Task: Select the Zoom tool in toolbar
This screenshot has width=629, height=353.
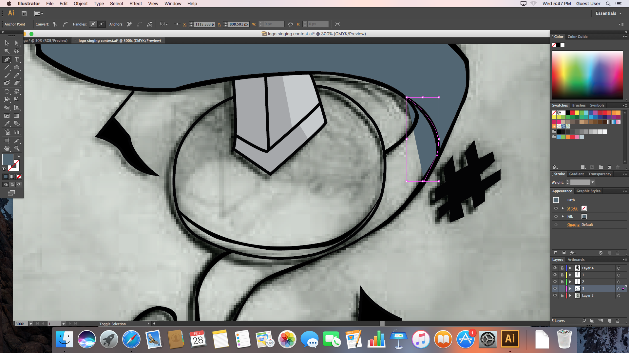Action: point(17,148)
